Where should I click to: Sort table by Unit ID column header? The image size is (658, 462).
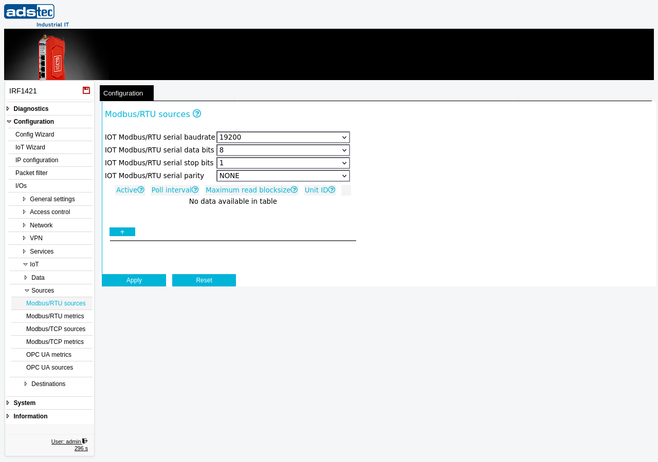click(316, 190)
